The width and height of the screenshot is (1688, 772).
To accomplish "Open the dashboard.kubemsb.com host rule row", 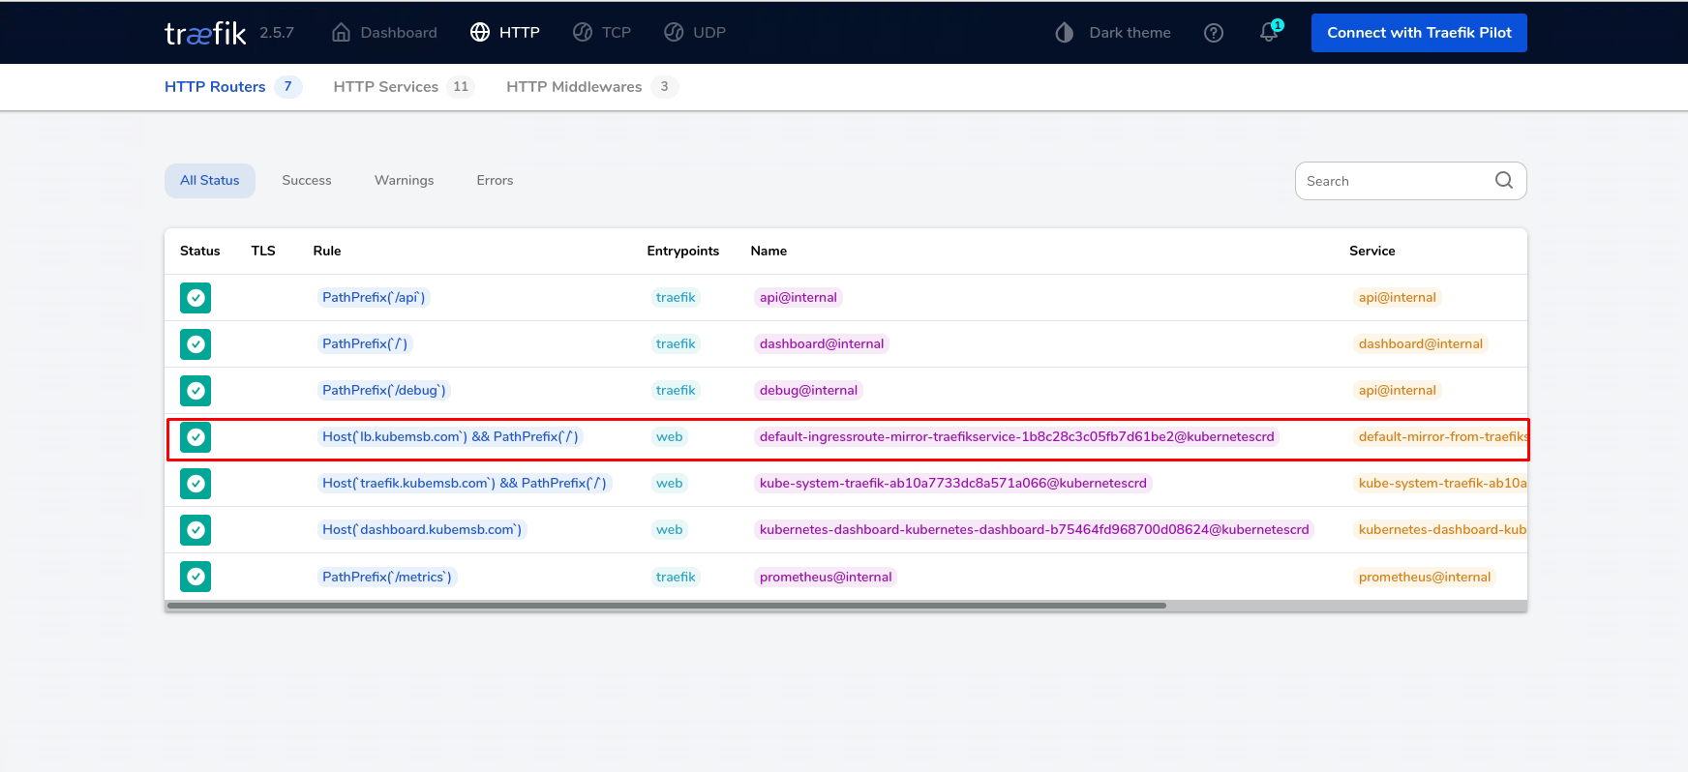I will [422, 530].
